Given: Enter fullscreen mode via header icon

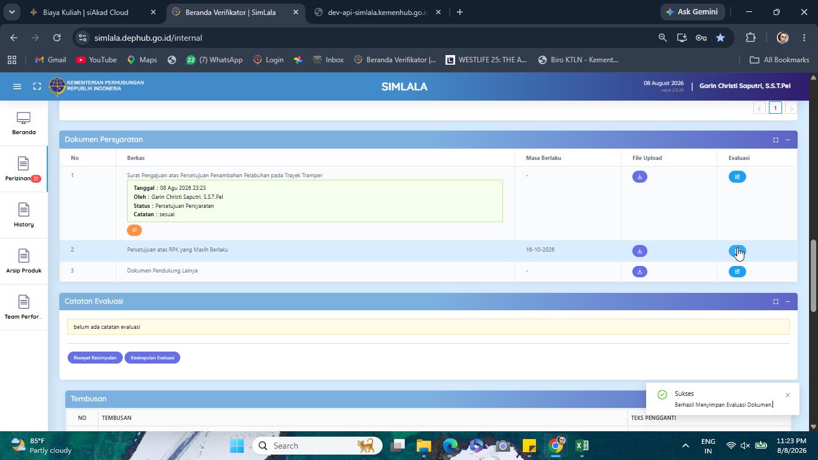Looking at the screenshot, I should tap(37, 86).
